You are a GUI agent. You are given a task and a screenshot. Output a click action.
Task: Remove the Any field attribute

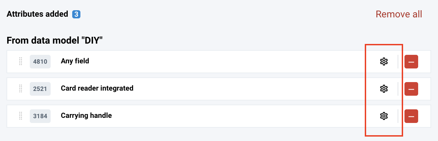[411, 62]
